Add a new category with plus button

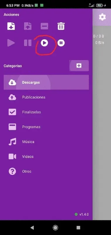[79, 66]
